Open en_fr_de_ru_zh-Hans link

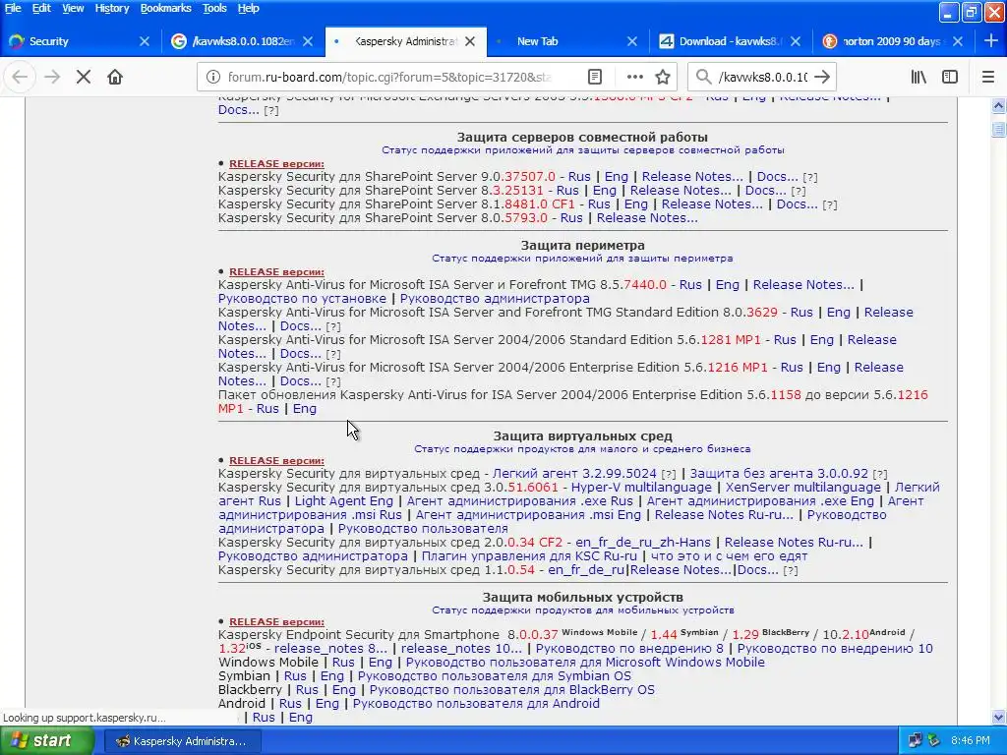coord(643,543)
